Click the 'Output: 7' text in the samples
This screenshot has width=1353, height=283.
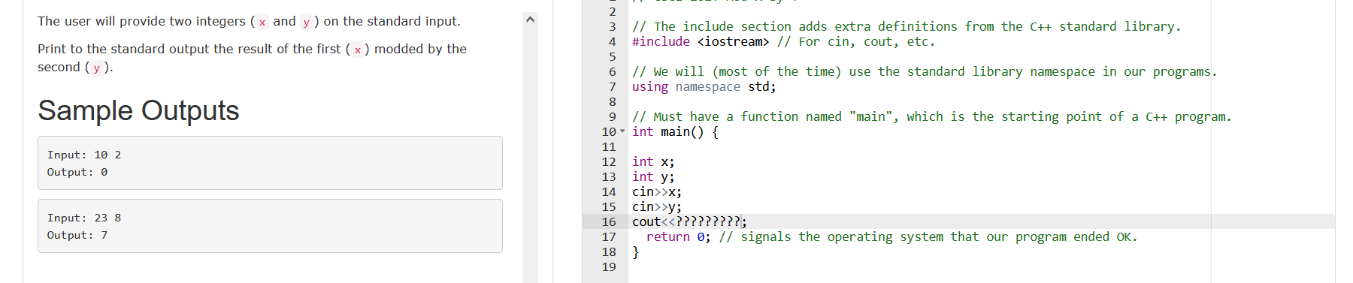[x=77, y=235]
